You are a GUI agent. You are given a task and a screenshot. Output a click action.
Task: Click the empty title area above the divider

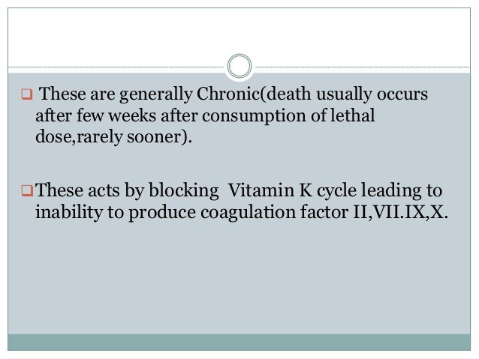tap(239, 34)
